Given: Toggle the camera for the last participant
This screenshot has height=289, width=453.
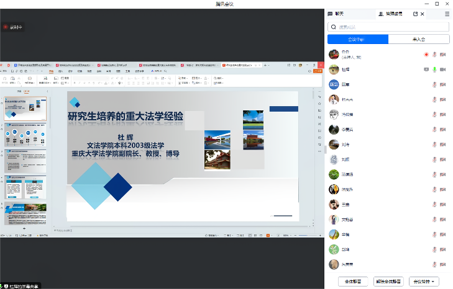Looking at the screenshot, I should pos(443,265).
